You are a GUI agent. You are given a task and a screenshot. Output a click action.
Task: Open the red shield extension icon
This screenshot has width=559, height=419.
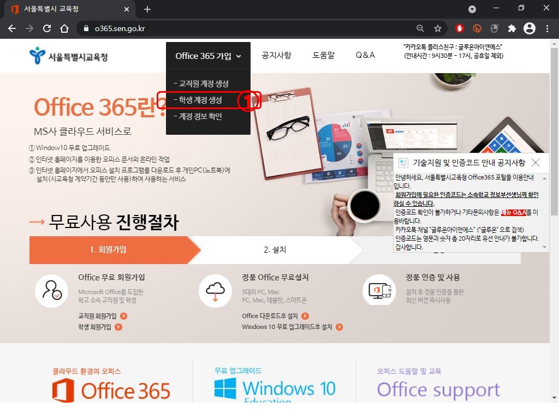460,28
